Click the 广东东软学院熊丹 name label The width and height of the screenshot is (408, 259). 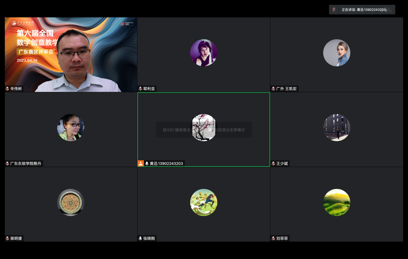pos(26,164)
